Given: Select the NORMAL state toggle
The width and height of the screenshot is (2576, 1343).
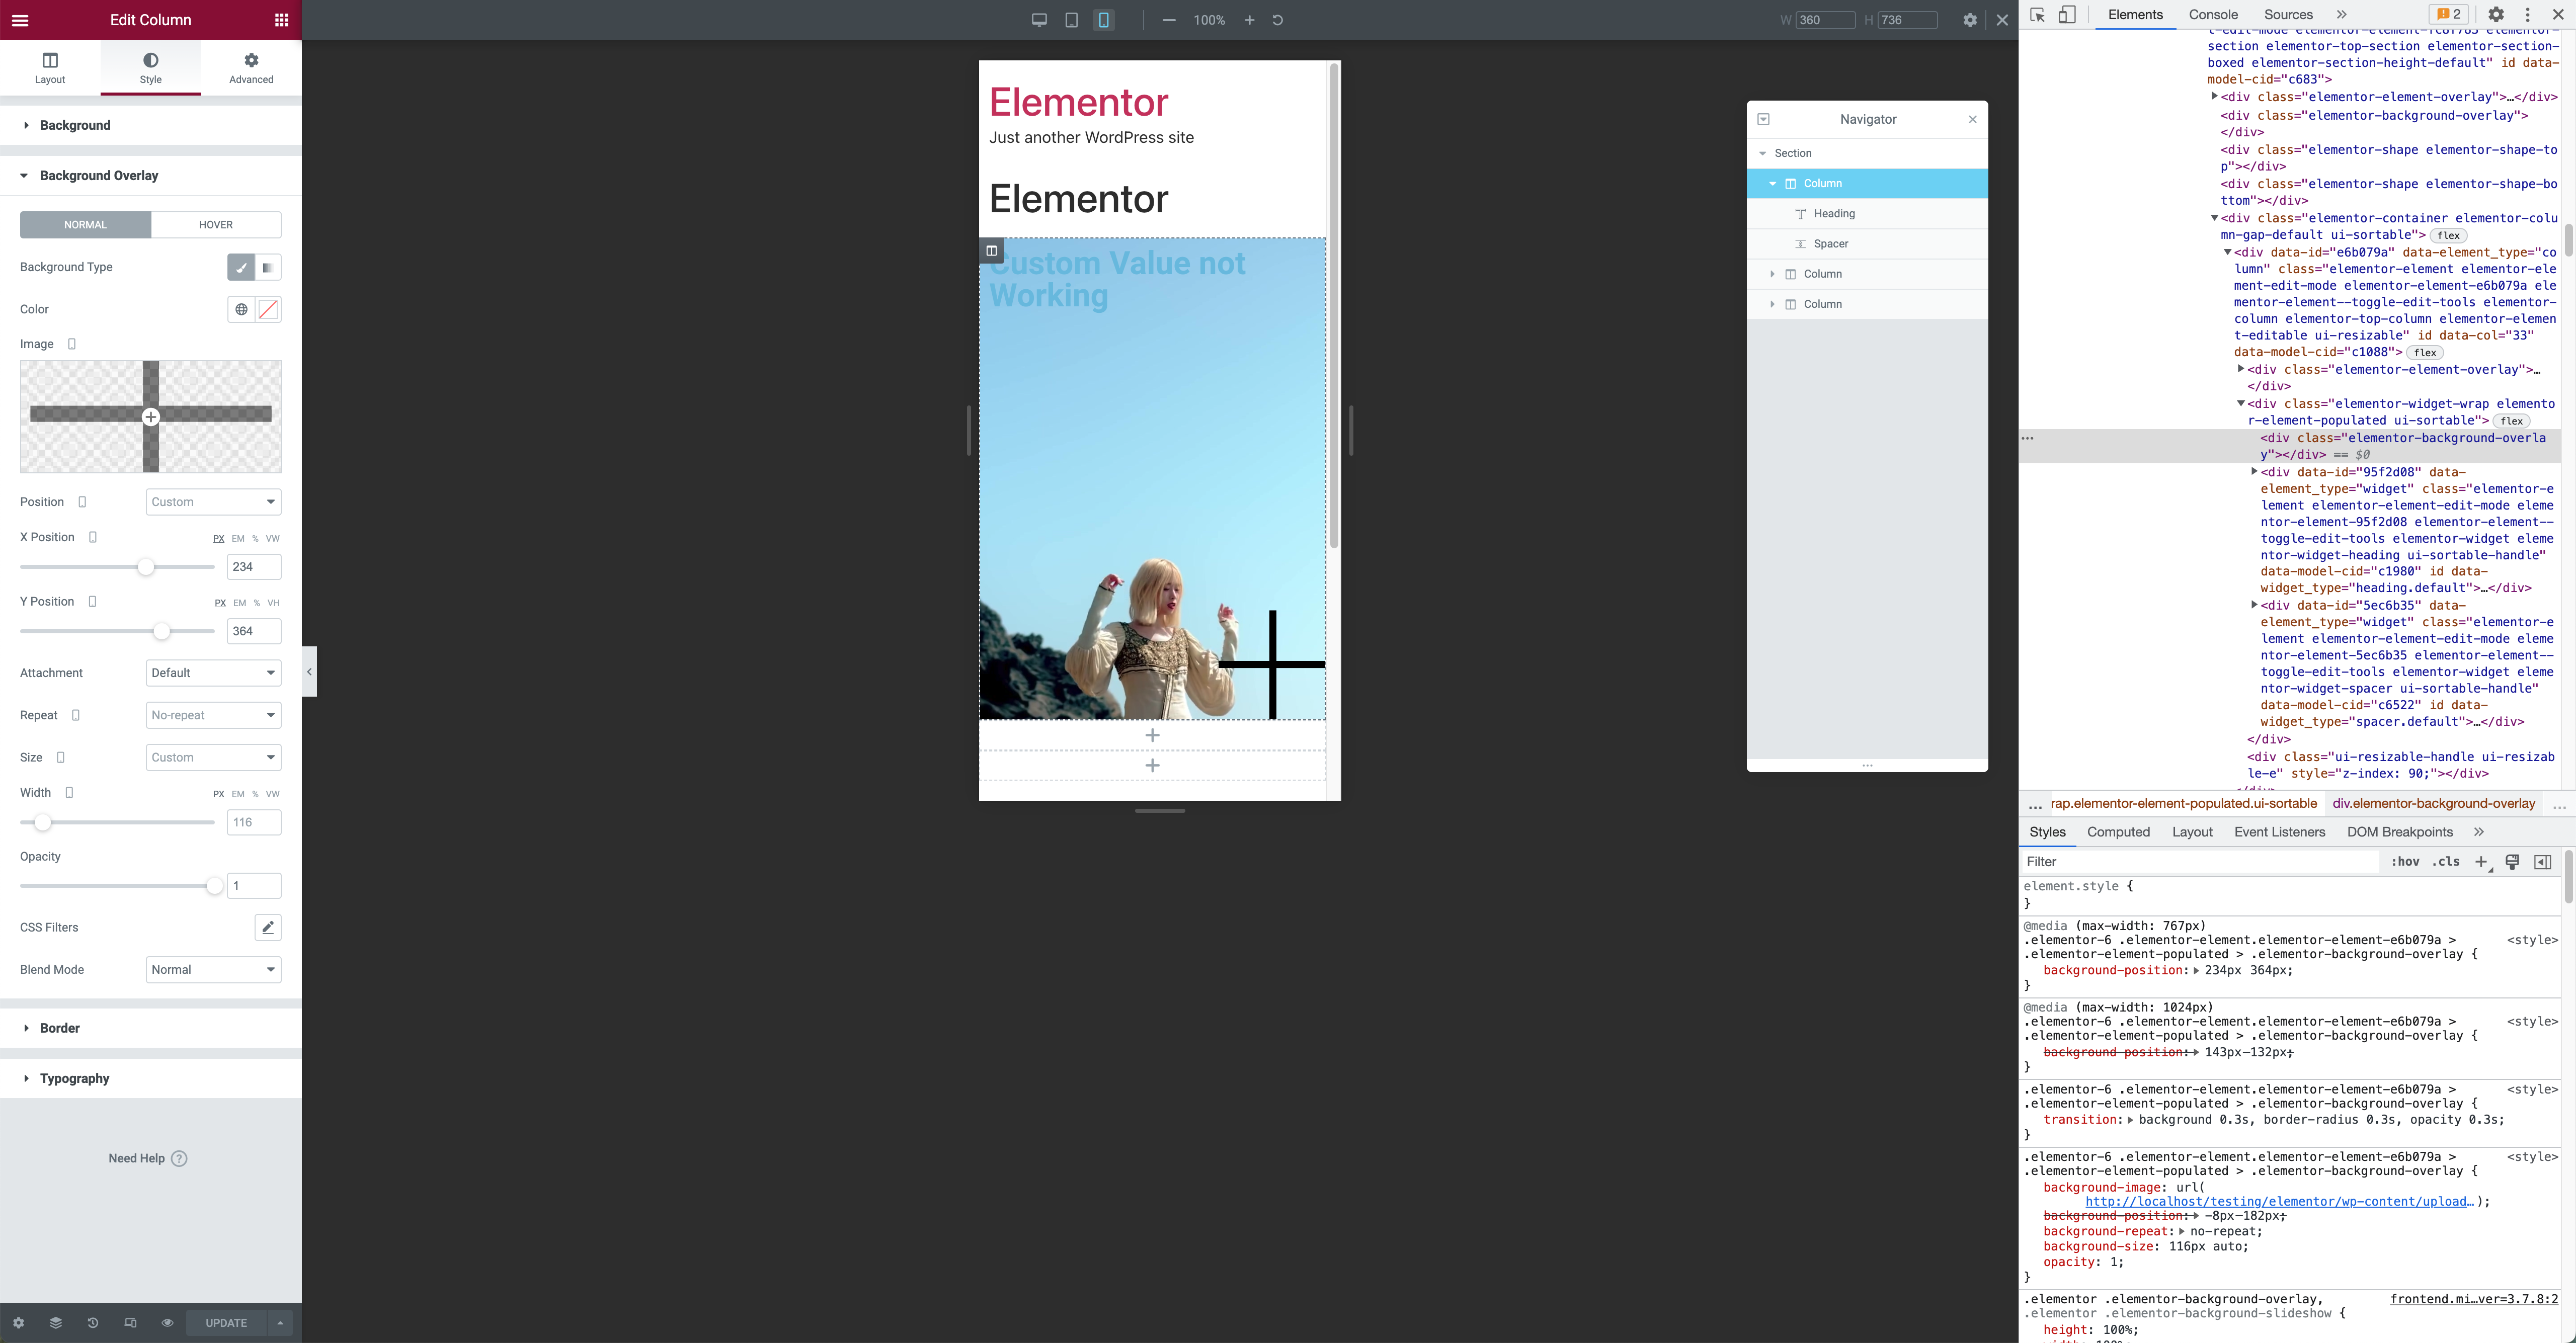Looking at the screenshot, I should tap(85, 225).
